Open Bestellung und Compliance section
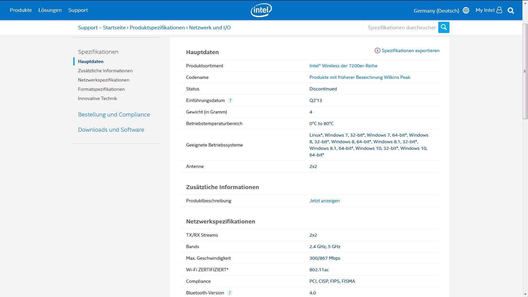 point(114,115)
